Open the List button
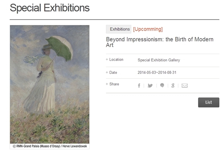This screenshot has height=150, width=221. [209, 102]
